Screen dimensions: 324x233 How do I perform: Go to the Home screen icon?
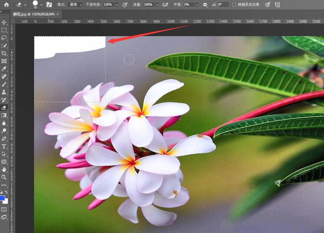click(7, 4)
